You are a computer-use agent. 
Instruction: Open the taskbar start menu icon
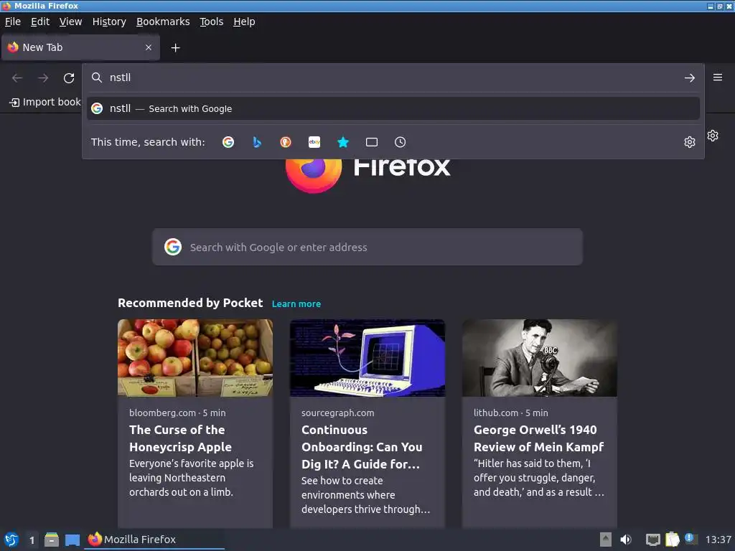click(x=11, y=540)
